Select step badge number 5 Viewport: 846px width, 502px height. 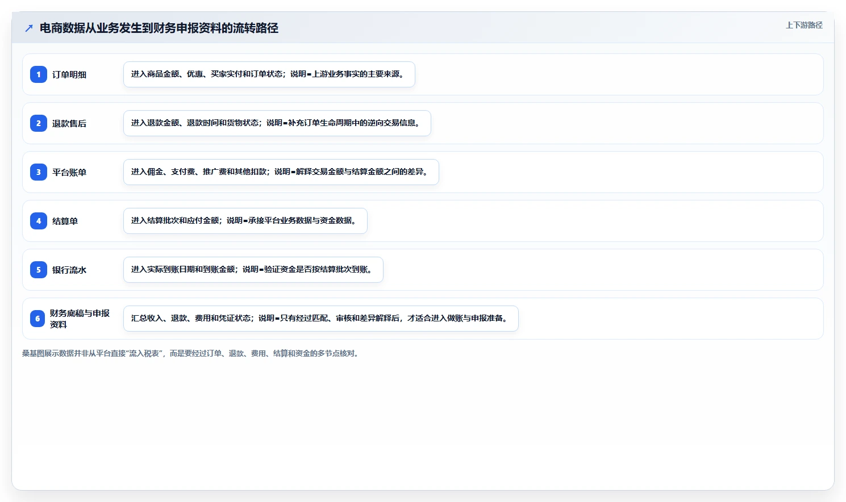(x=39, y=270)
